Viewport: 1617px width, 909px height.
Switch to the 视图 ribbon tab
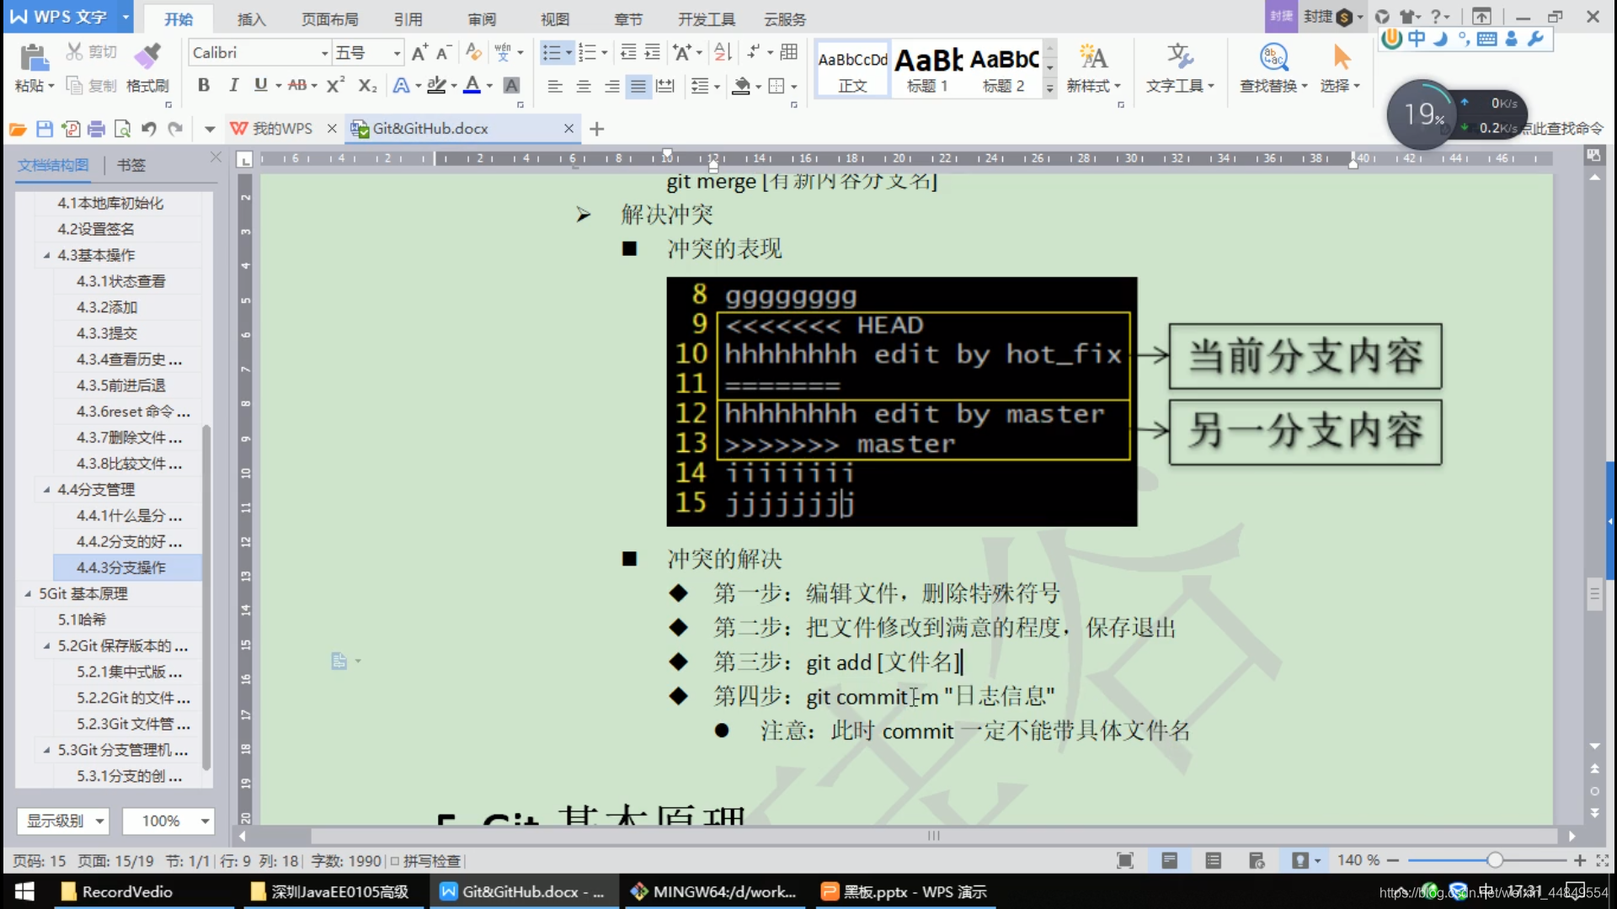[555, 19]
